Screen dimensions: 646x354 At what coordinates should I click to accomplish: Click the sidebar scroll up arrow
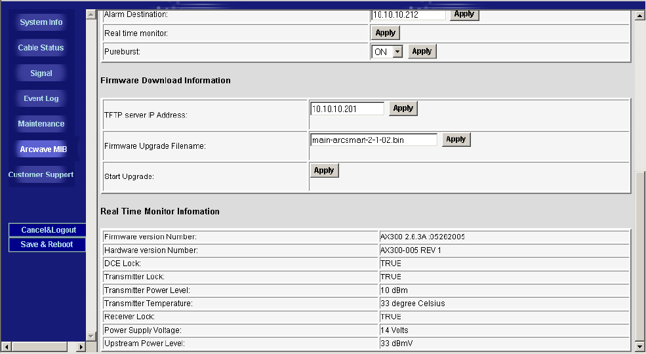91,14
